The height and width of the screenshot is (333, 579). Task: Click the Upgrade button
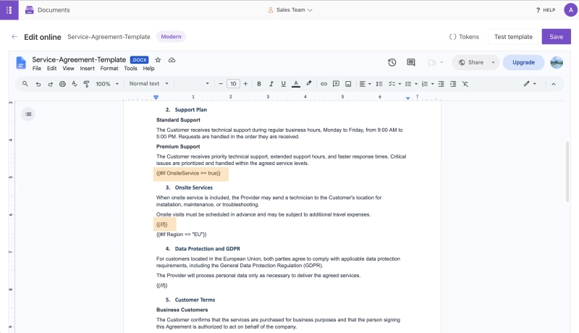523,62
